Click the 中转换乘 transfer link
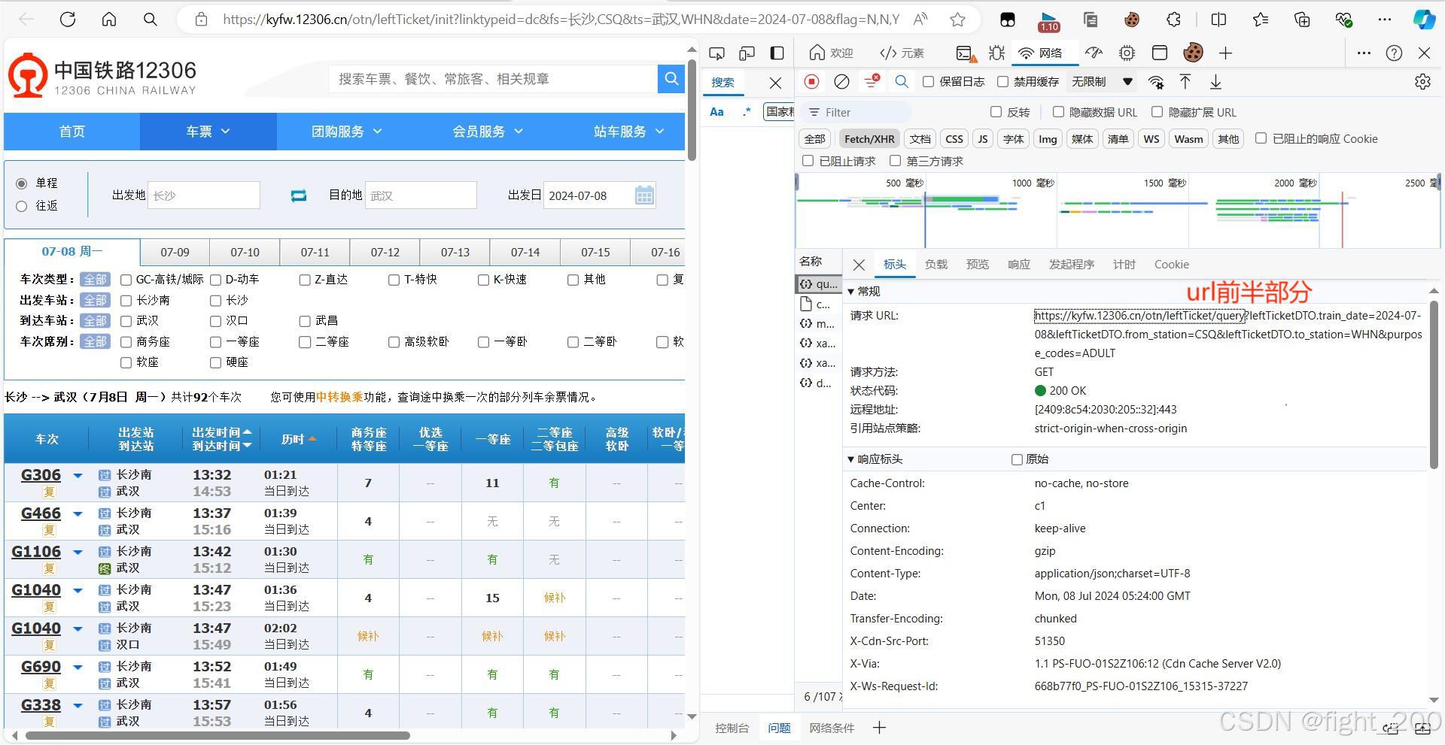The width and height of the screenshot is (1445, 745). click(339, 397)
